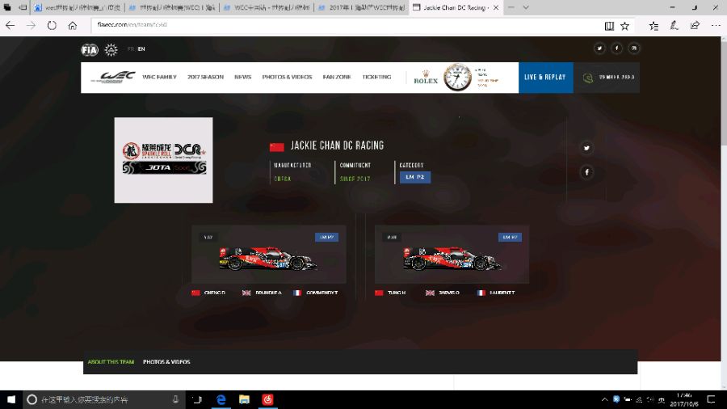Click the ACO emblem beside FIA logo
This screenshot has height=409, width=727.
pos(111,49)
